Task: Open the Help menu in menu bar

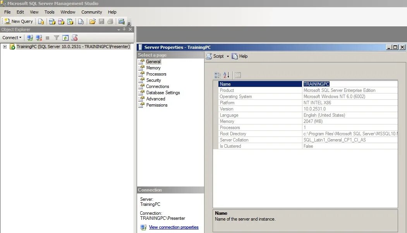Action: pyautogui.click(x=112, y=12)
